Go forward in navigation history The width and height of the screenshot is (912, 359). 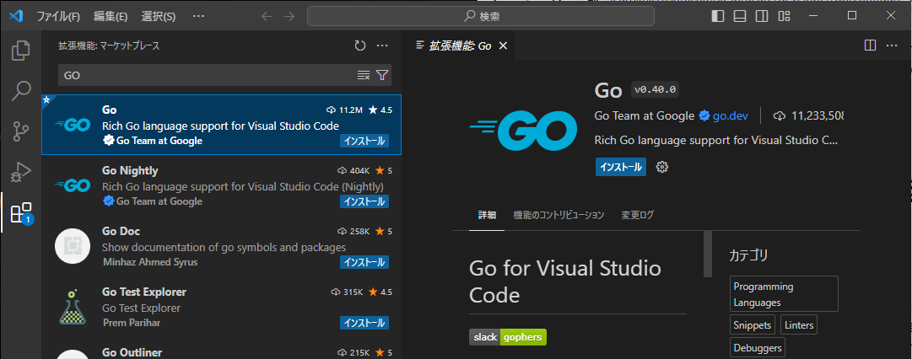click(x=289, y=16)
